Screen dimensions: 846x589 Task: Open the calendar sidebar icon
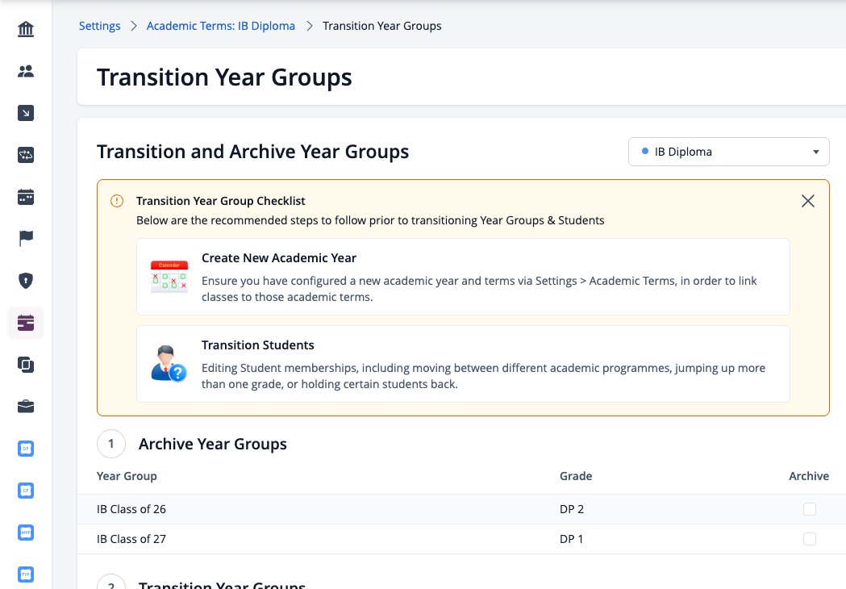pyautogui.click(x=25, y=197)
